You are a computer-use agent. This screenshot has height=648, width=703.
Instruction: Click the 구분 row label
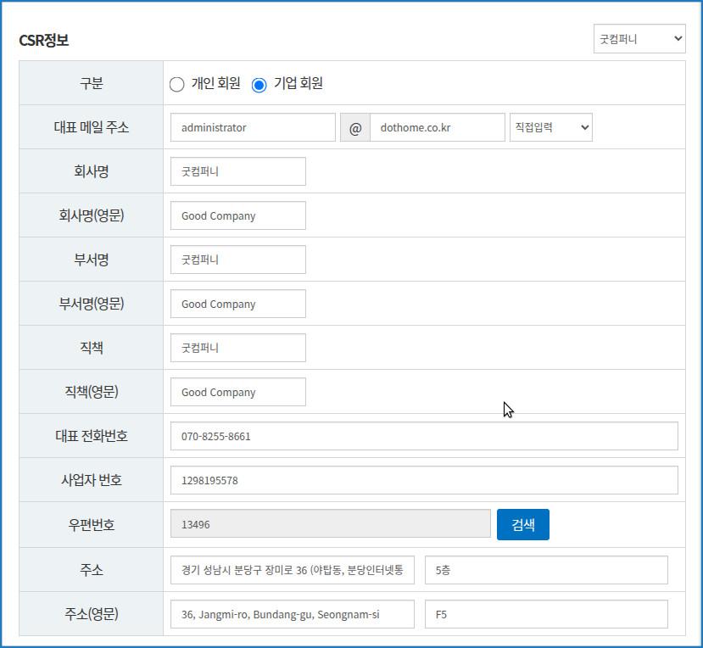pos(92,83)
